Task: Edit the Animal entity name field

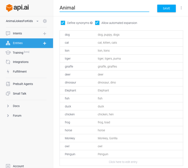Action: click(104, 8)
